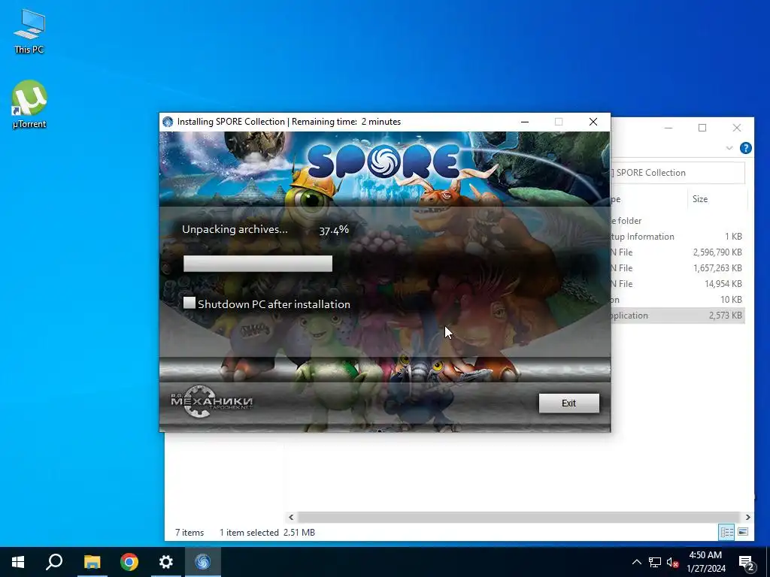The width and height of the screenshot is (770, 577).
Task: Launch Google Chrome from the taskbar
Action: tap(129, 562)
